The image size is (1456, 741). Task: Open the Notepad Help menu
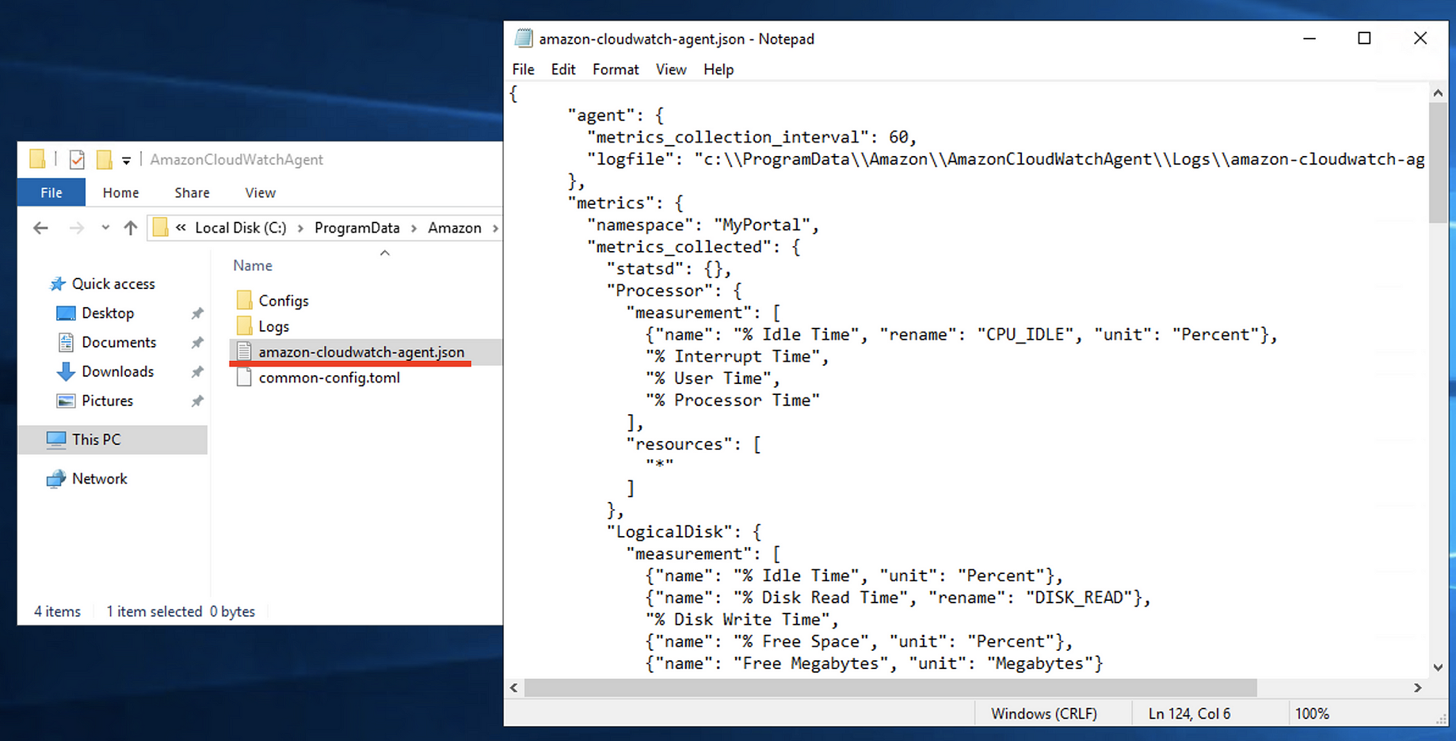click(718, 70)
